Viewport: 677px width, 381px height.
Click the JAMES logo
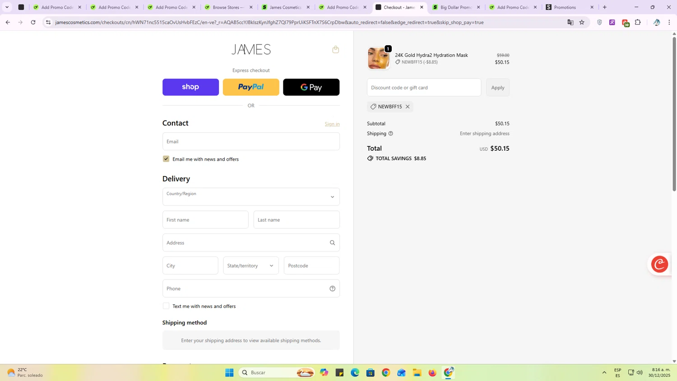[251, 50]
